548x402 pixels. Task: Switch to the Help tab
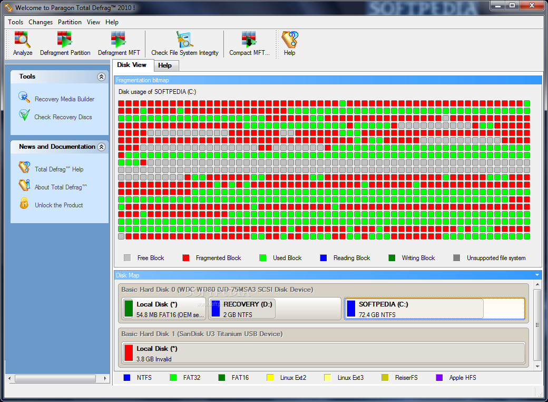(165, 65)
